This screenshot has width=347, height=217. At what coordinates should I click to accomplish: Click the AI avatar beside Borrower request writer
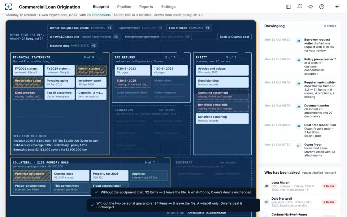tap(298, 41)
